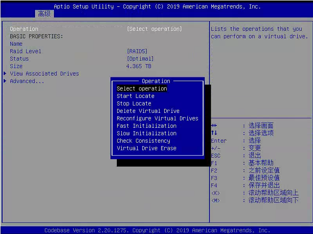This screenshot has height=234, width=313.
Task: Click the virtual drive help description text
Action: tap(259, 33)
